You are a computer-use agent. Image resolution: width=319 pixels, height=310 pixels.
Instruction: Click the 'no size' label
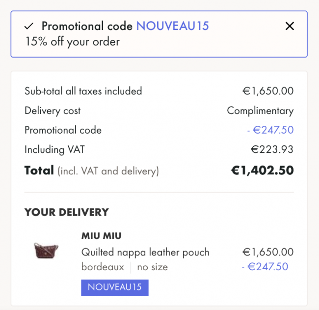tap(152, 267)
